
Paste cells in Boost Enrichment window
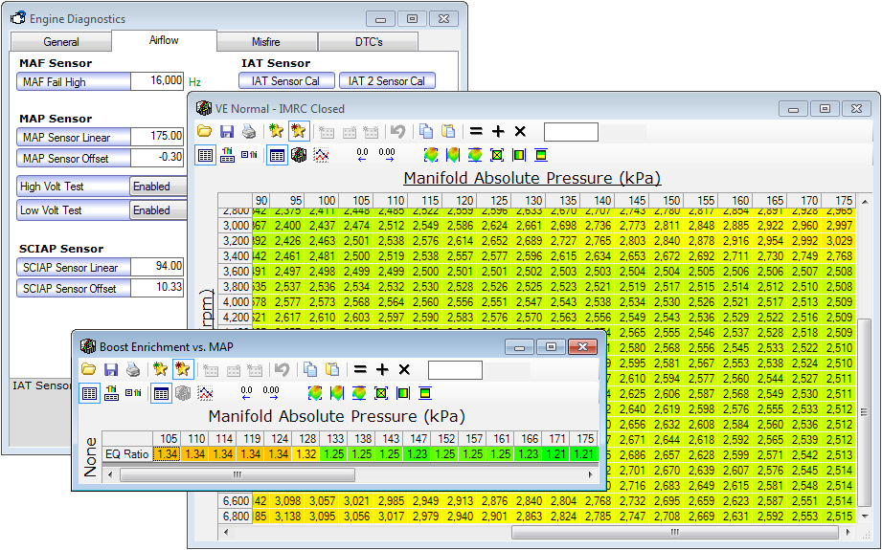coord(332,369)
